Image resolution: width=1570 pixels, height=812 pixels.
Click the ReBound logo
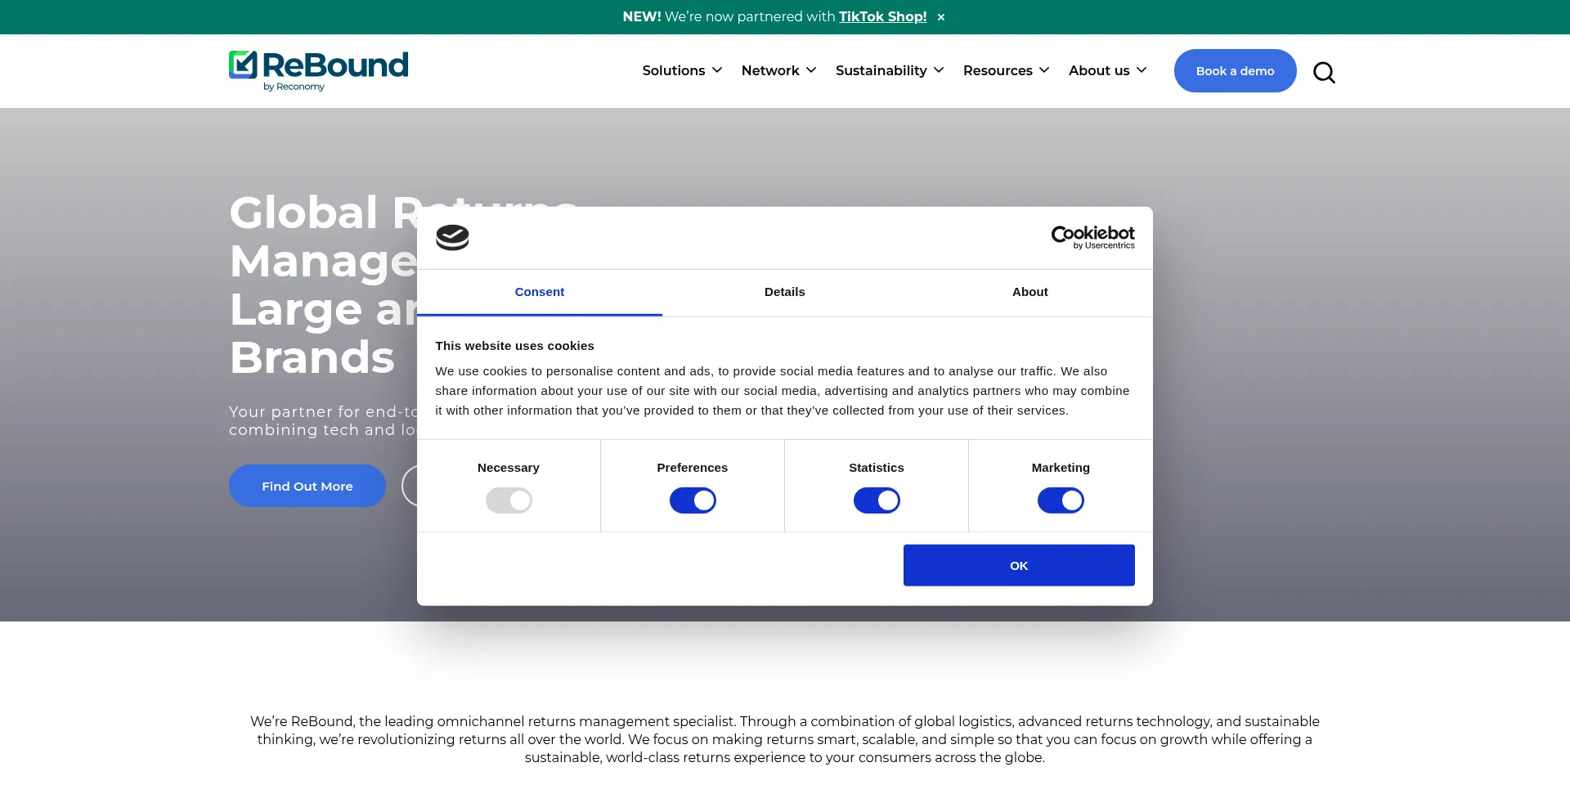pos(318,70)
